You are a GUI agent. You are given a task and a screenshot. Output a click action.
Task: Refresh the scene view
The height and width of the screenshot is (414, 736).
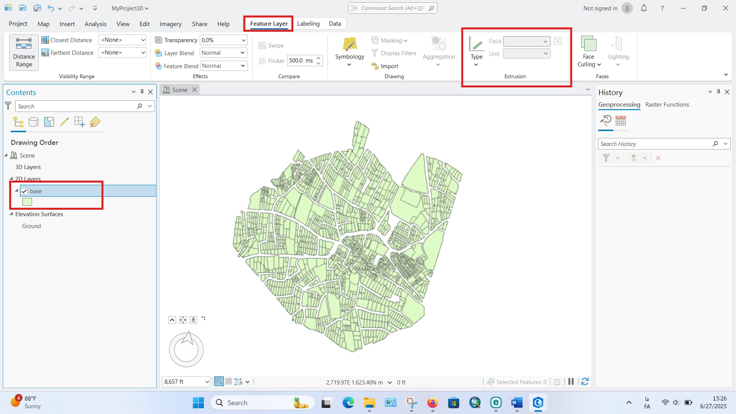[585, 382]
